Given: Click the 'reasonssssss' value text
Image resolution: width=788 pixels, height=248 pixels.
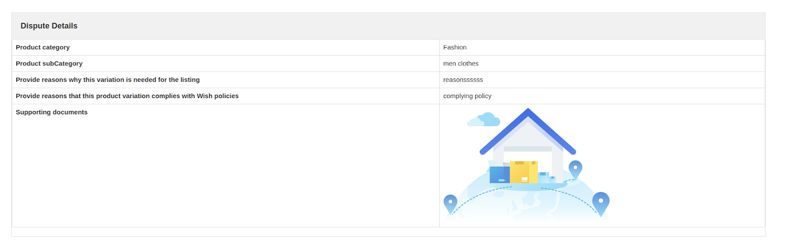Looking at the screenshot, I should 463,80.
